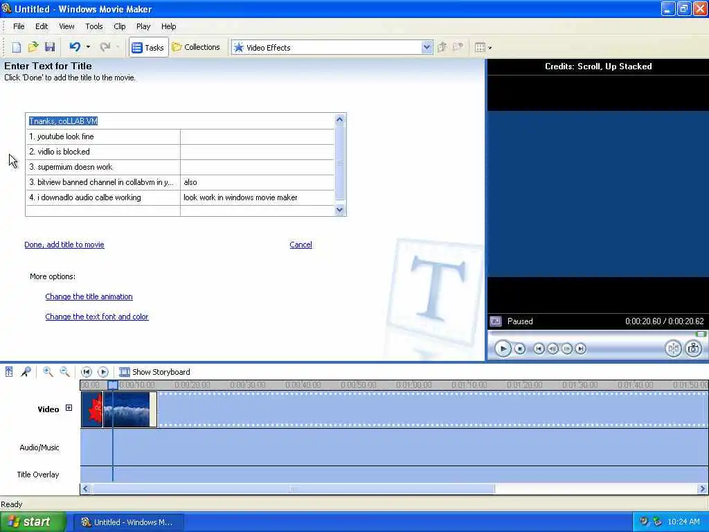Select the red star clip on the timeline
The image size is (709, 532).
coord(92,409)
